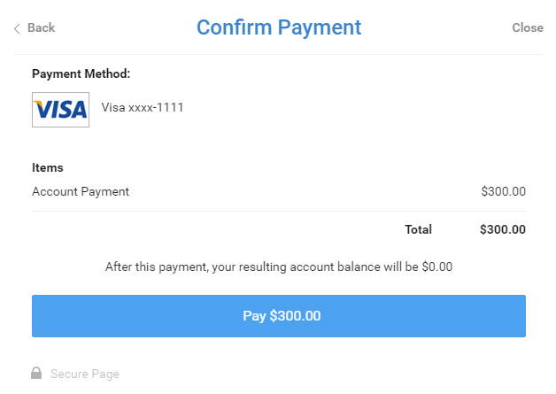The height and width of the screenshot is (394, 556).
Task: Click the Visa card logo
Action: 60,109
